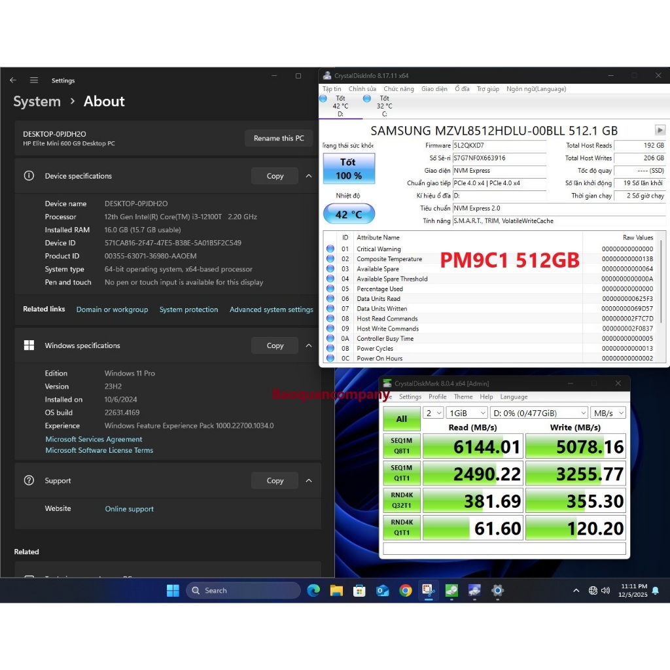Run all benchmarks with the All button
The image size is (670, 670).
pos(401,419)
